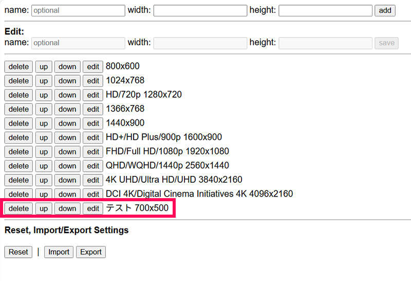Image resolution: width=411 pixels, height=281 pixels.
Task: Delete the 800x600 entry
Action: tap(18, 67)
